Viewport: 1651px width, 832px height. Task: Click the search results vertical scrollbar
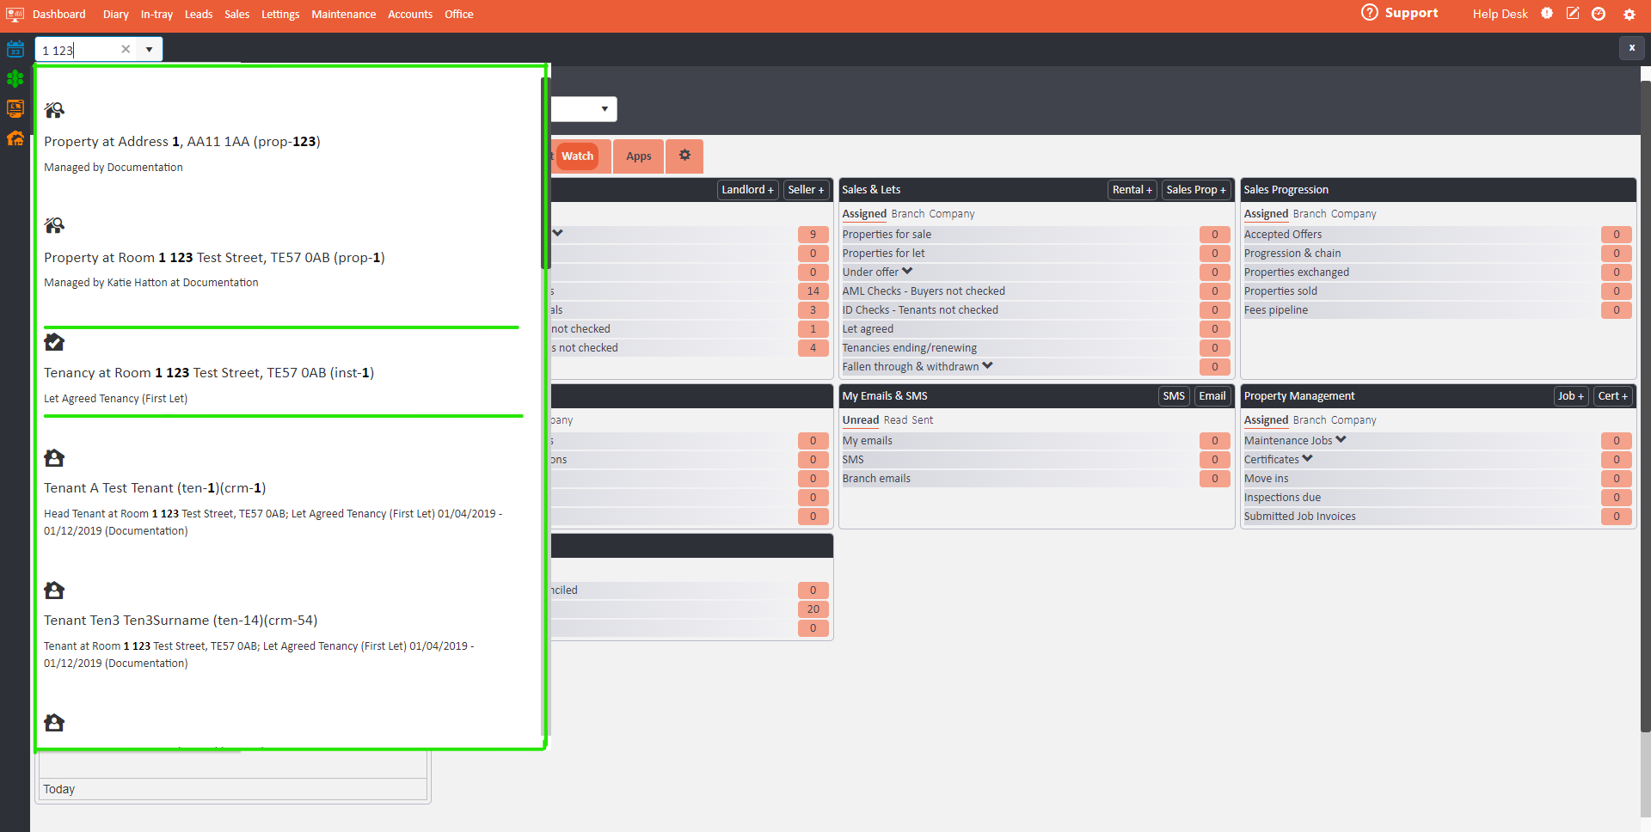[x=544, y=172]
